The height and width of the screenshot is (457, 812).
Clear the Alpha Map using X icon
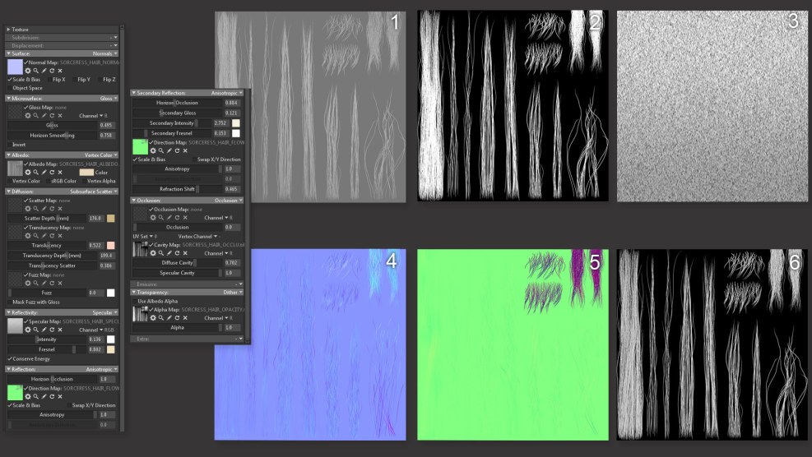[186, 317]
